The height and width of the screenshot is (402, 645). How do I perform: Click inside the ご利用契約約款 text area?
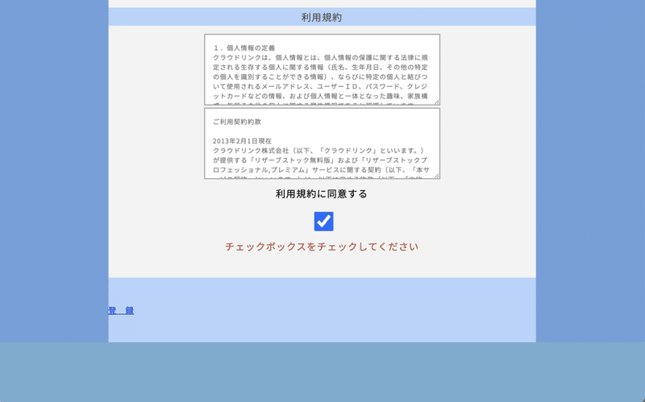[x=322, y=143]
